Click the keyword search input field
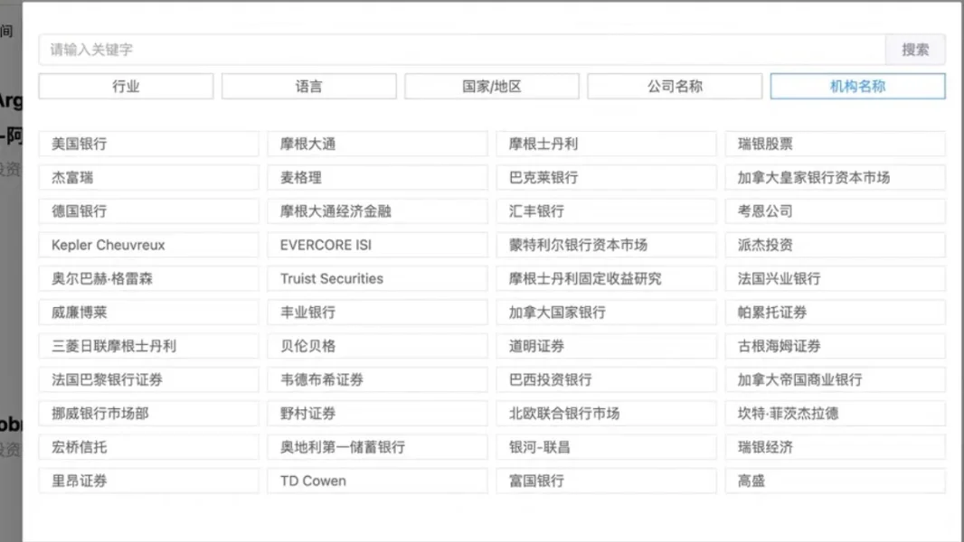This screenshot has width=964, height=542. pyautogui.click(x=462, y=50)
